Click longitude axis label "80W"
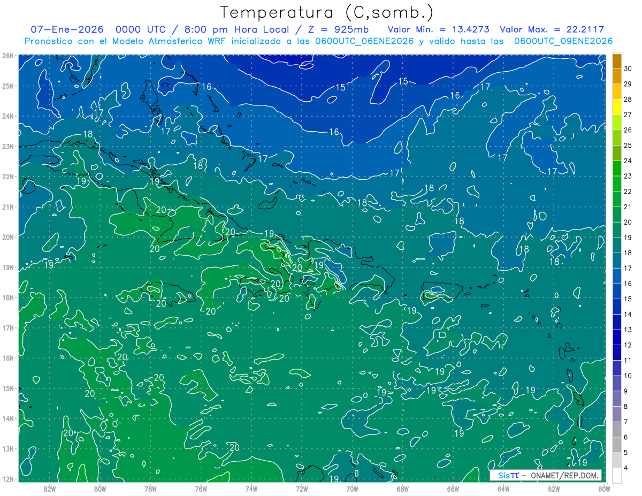 pos(100,488)
